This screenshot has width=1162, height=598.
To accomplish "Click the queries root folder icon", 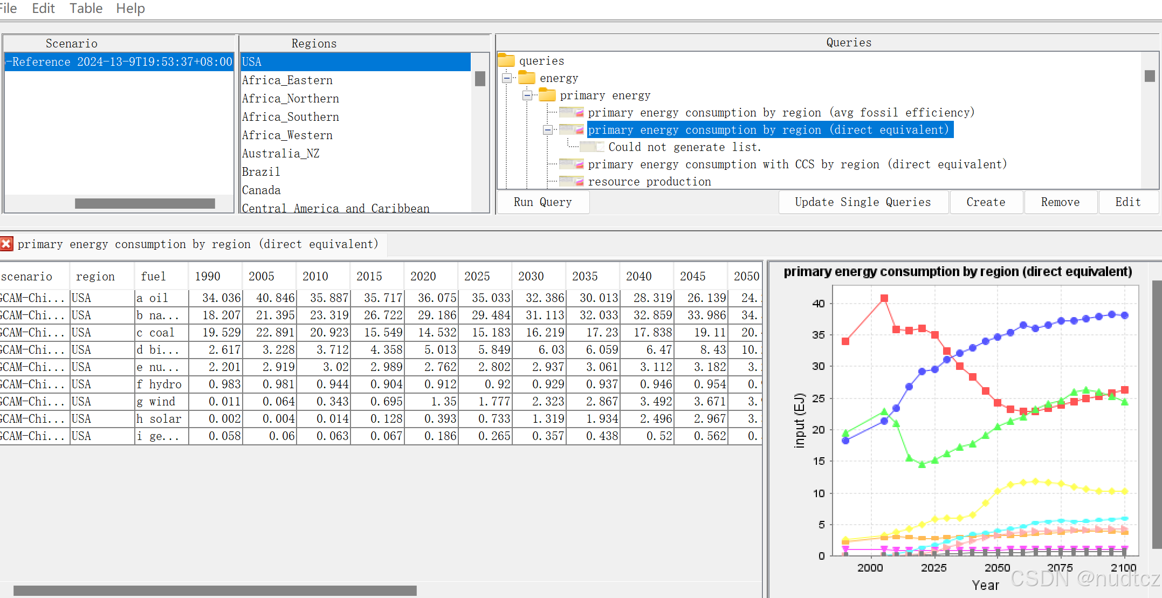I will pyautogui.click(x=506, y=60).
